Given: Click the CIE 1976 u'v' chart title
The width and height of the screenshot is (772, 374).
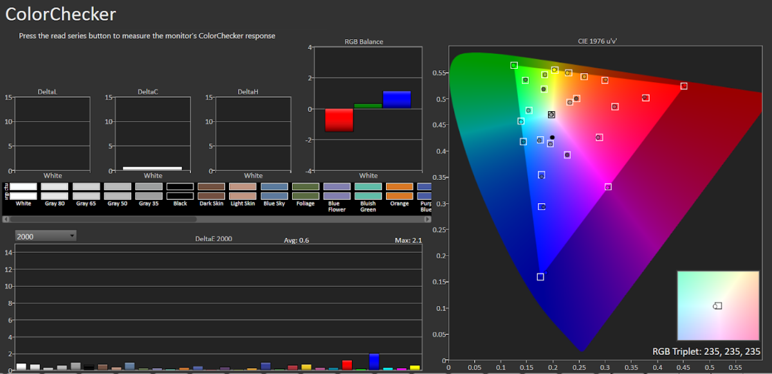Looking at the screenshot, I should [x=598, y=41].
